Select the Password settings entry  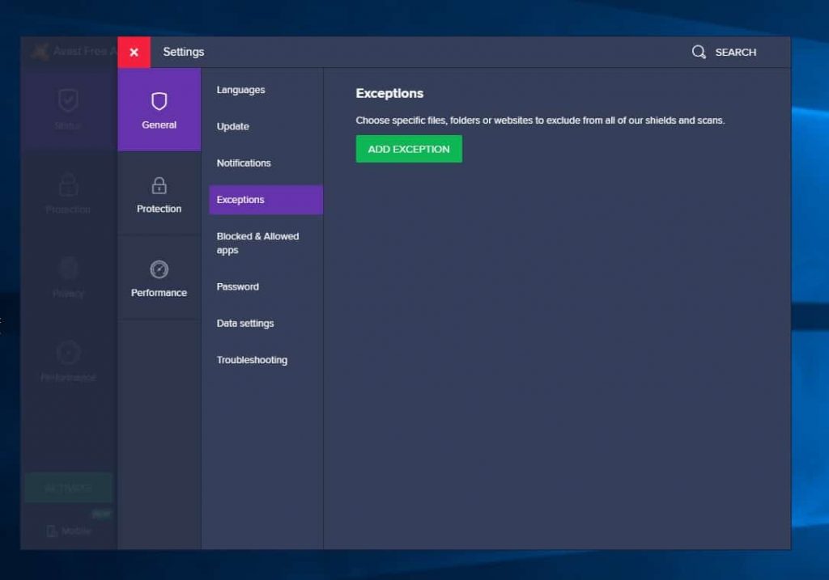[x=237, y=286]
